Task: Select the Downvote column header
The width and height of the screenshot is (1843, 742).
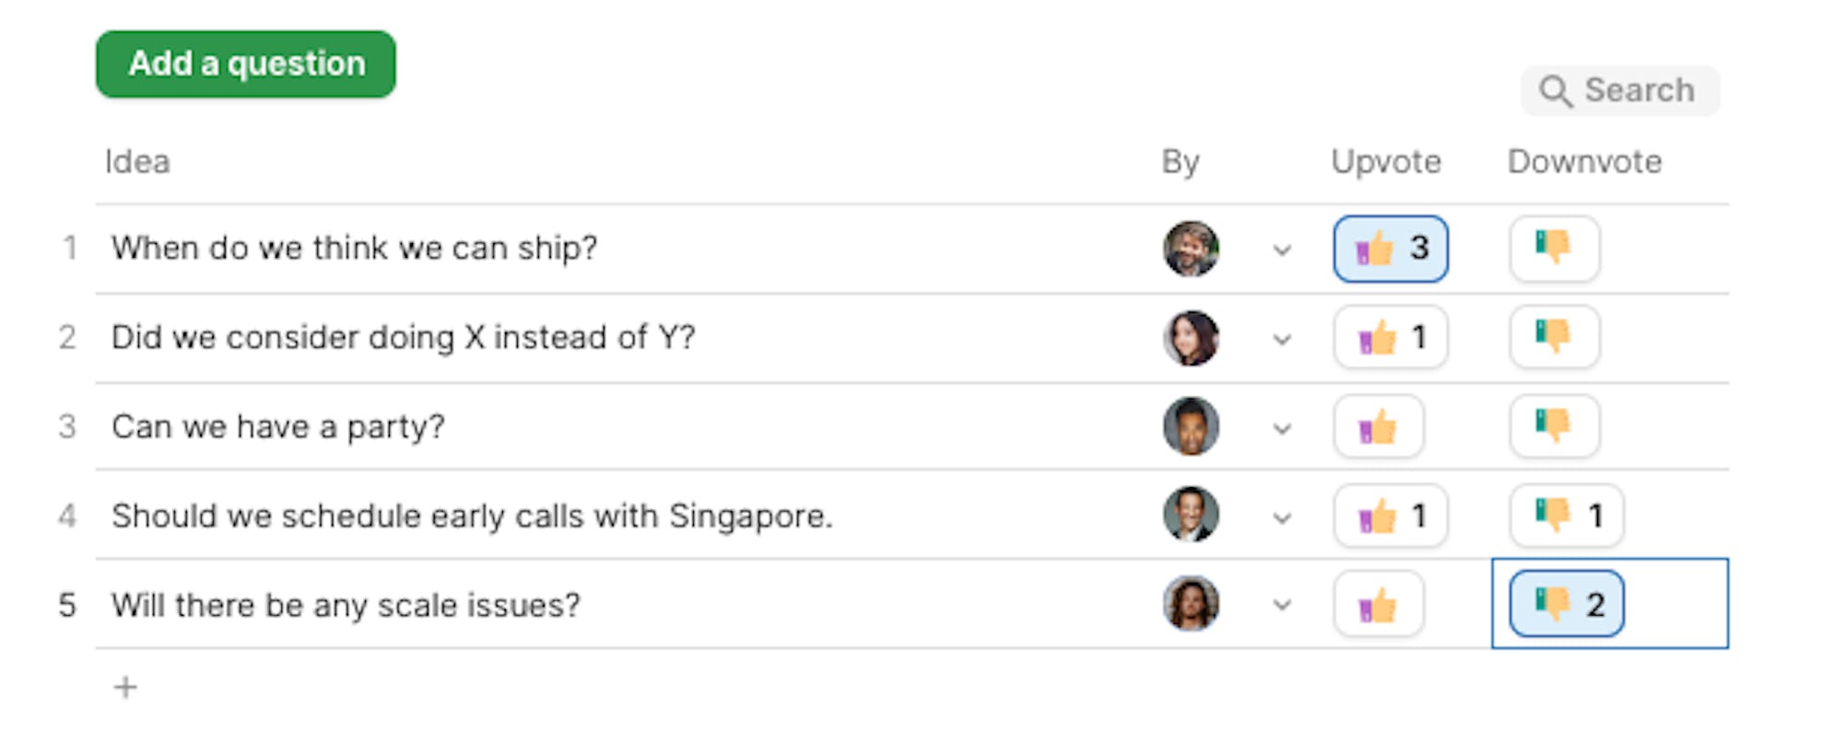Action: (1585, 162)
